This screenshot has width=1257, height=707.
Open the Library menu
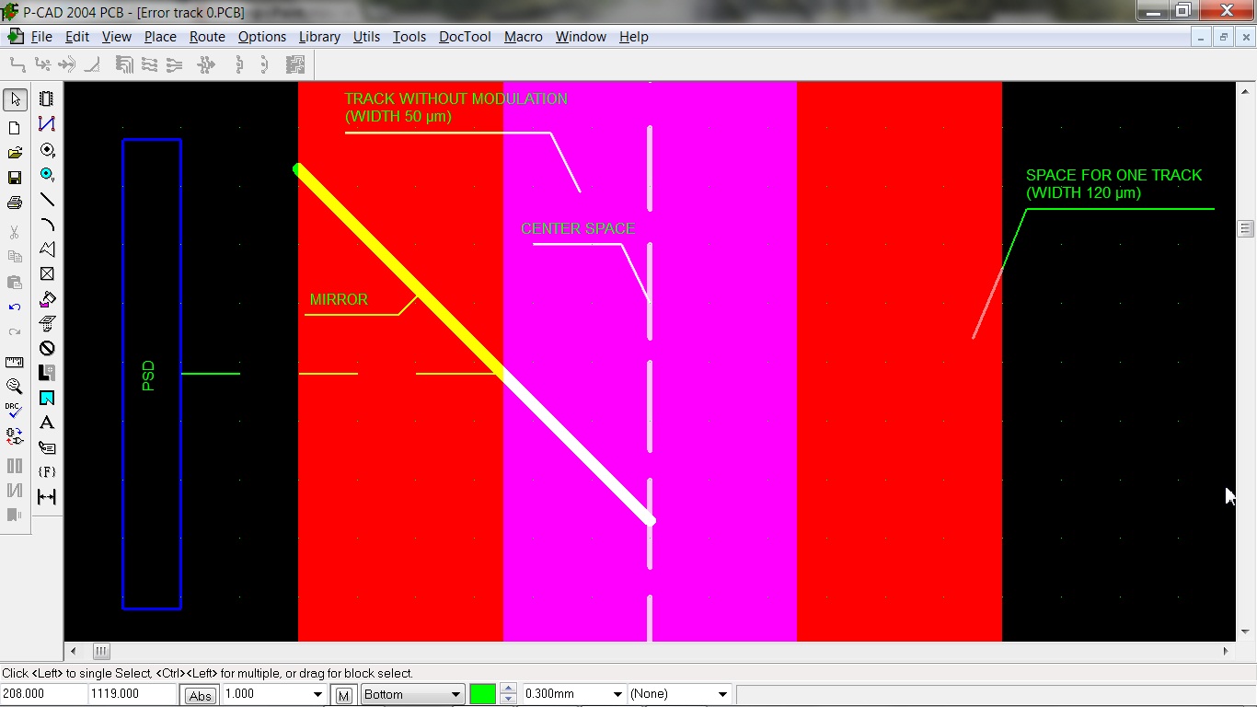(319, 37)
